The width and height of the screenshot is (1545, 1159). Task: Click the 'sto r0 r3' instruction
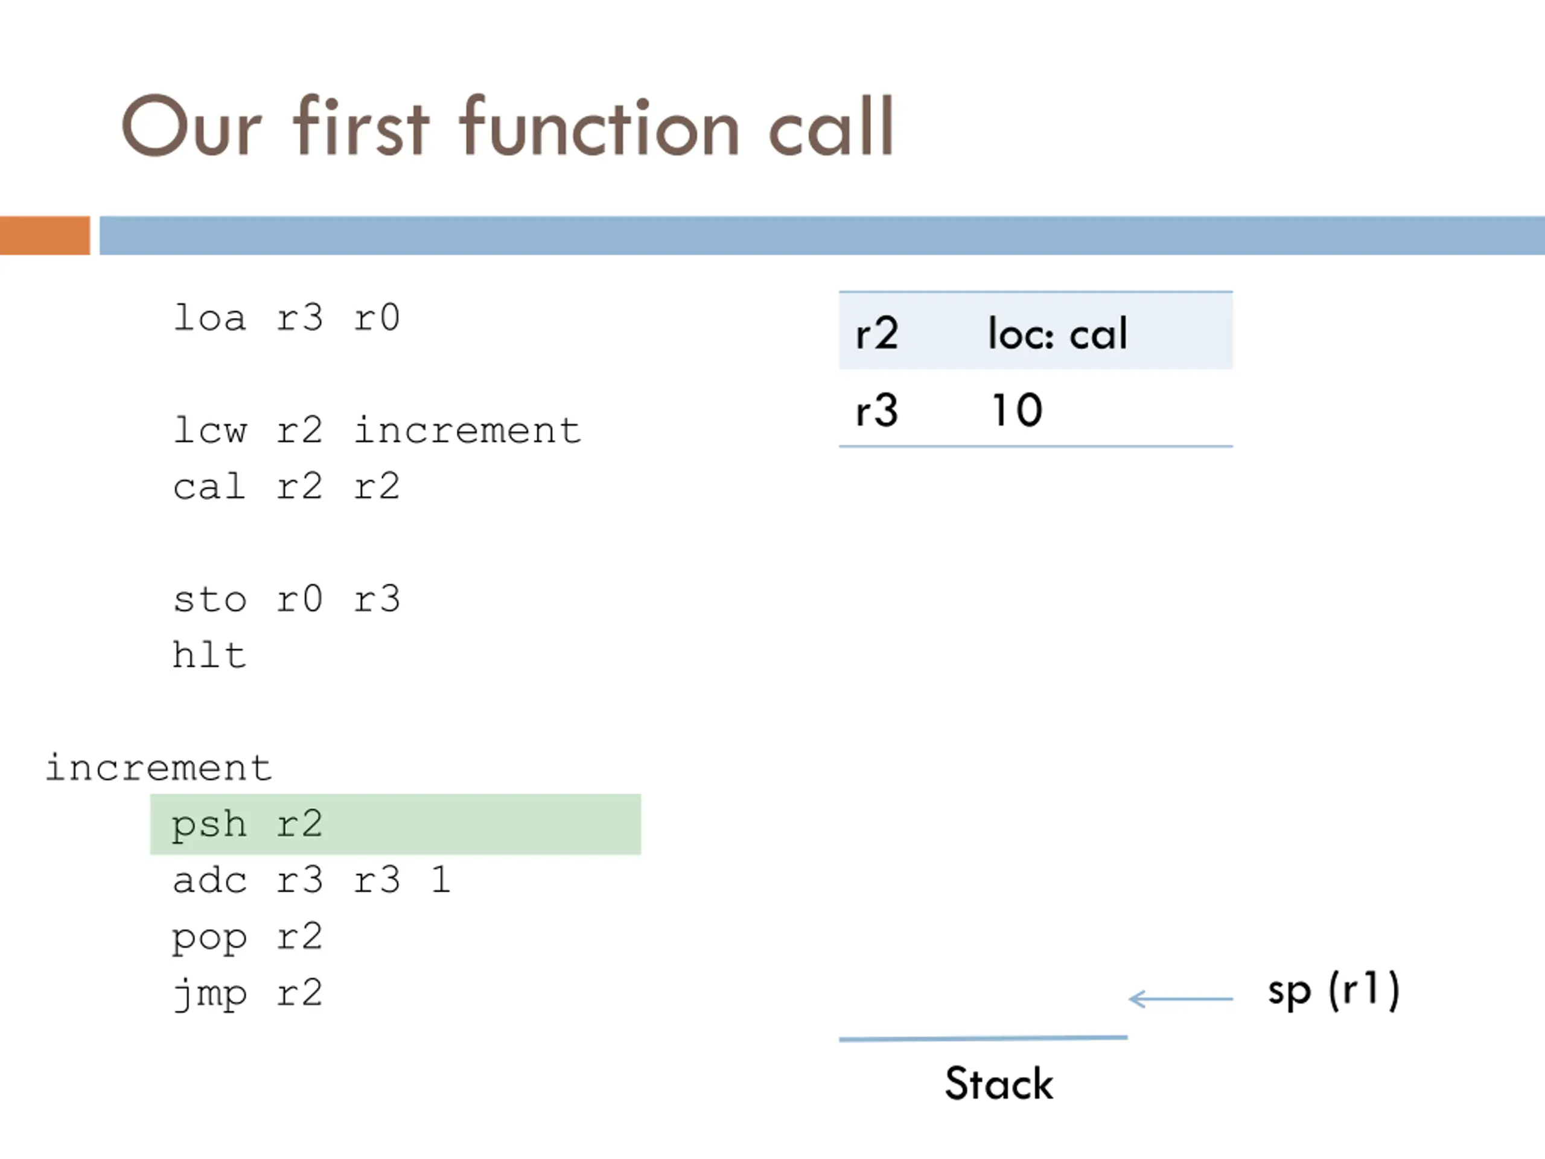tap(287, 599)
